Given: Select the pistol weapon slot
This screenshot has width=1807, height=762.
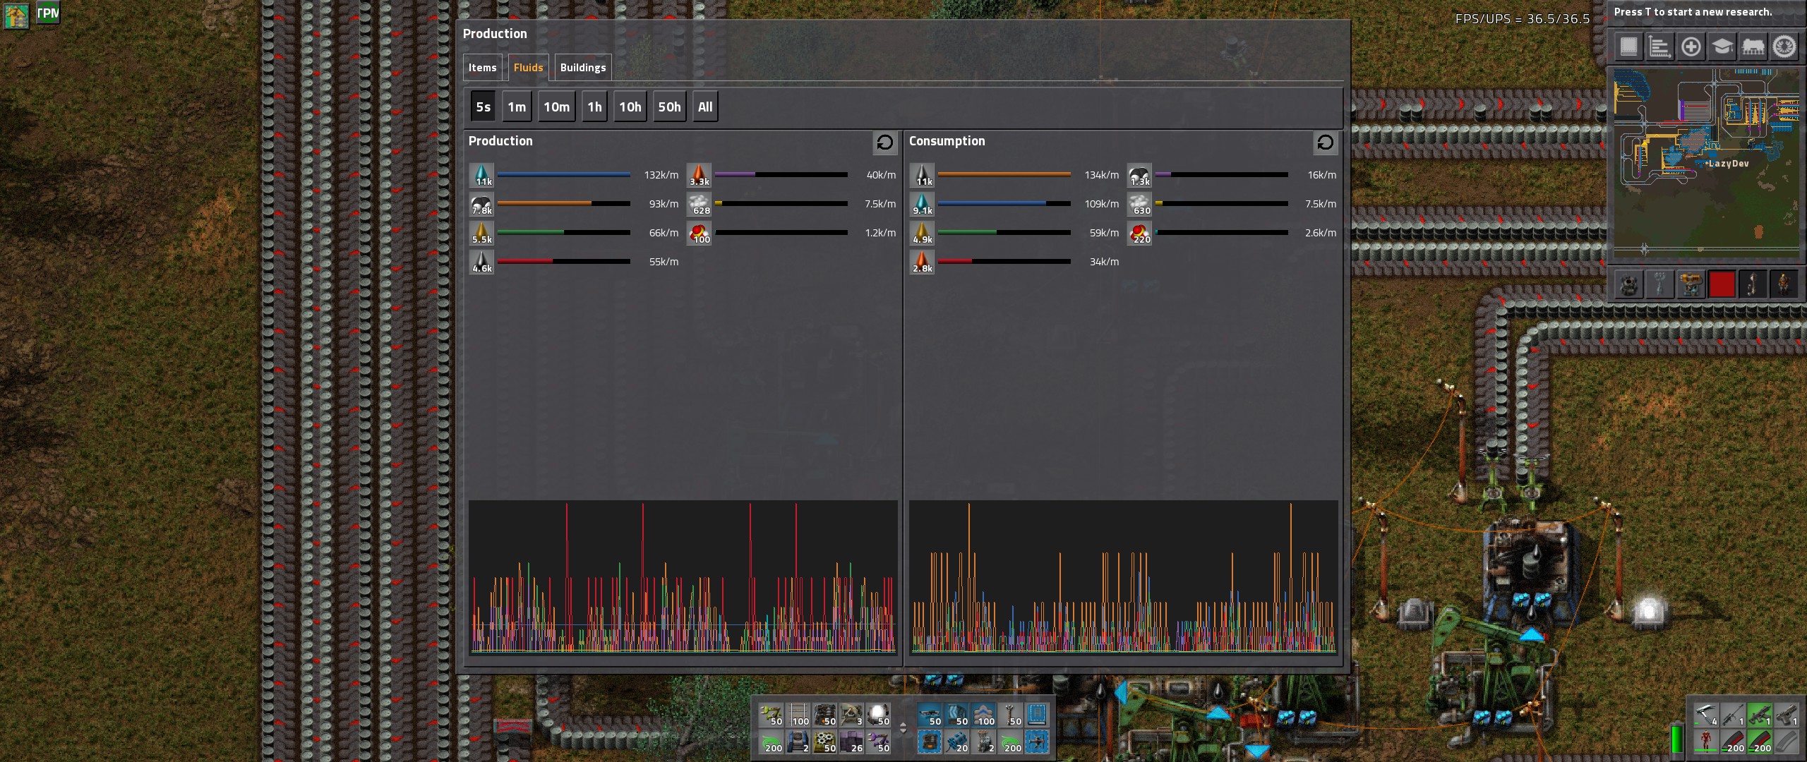Looking at the screenshot, I should [x=1787, y=715].
